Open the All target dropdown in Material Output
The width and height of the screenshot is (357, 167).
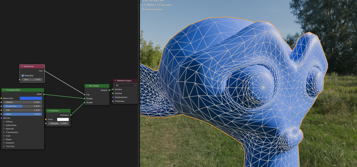pos(125,85)
